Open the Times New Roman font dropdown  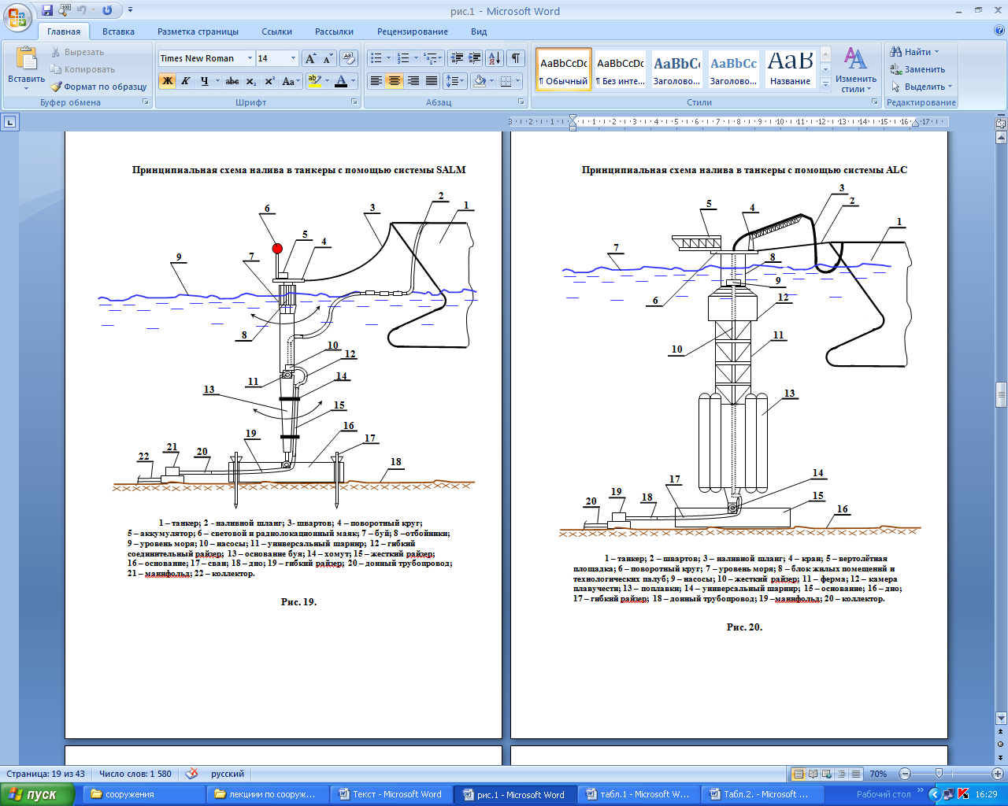[x=250, y=58]
